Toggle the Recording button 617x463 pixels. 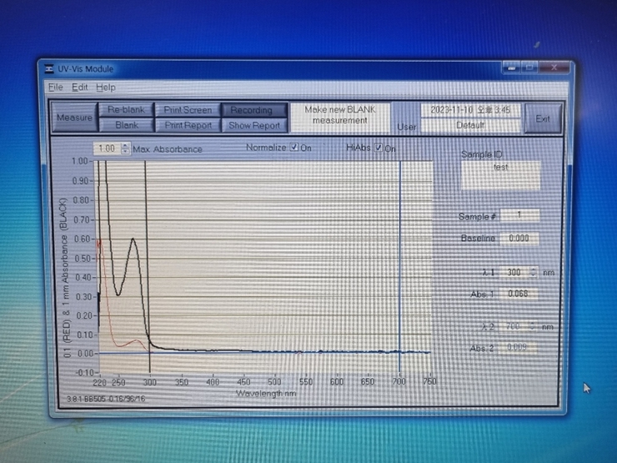252,110
